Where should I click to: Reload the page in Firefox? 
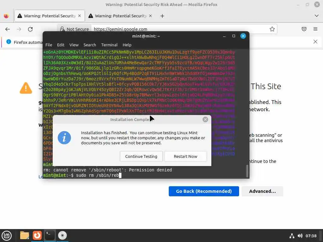30,29
